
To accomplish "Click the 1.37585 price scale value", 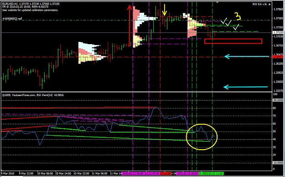I will 278,19.
